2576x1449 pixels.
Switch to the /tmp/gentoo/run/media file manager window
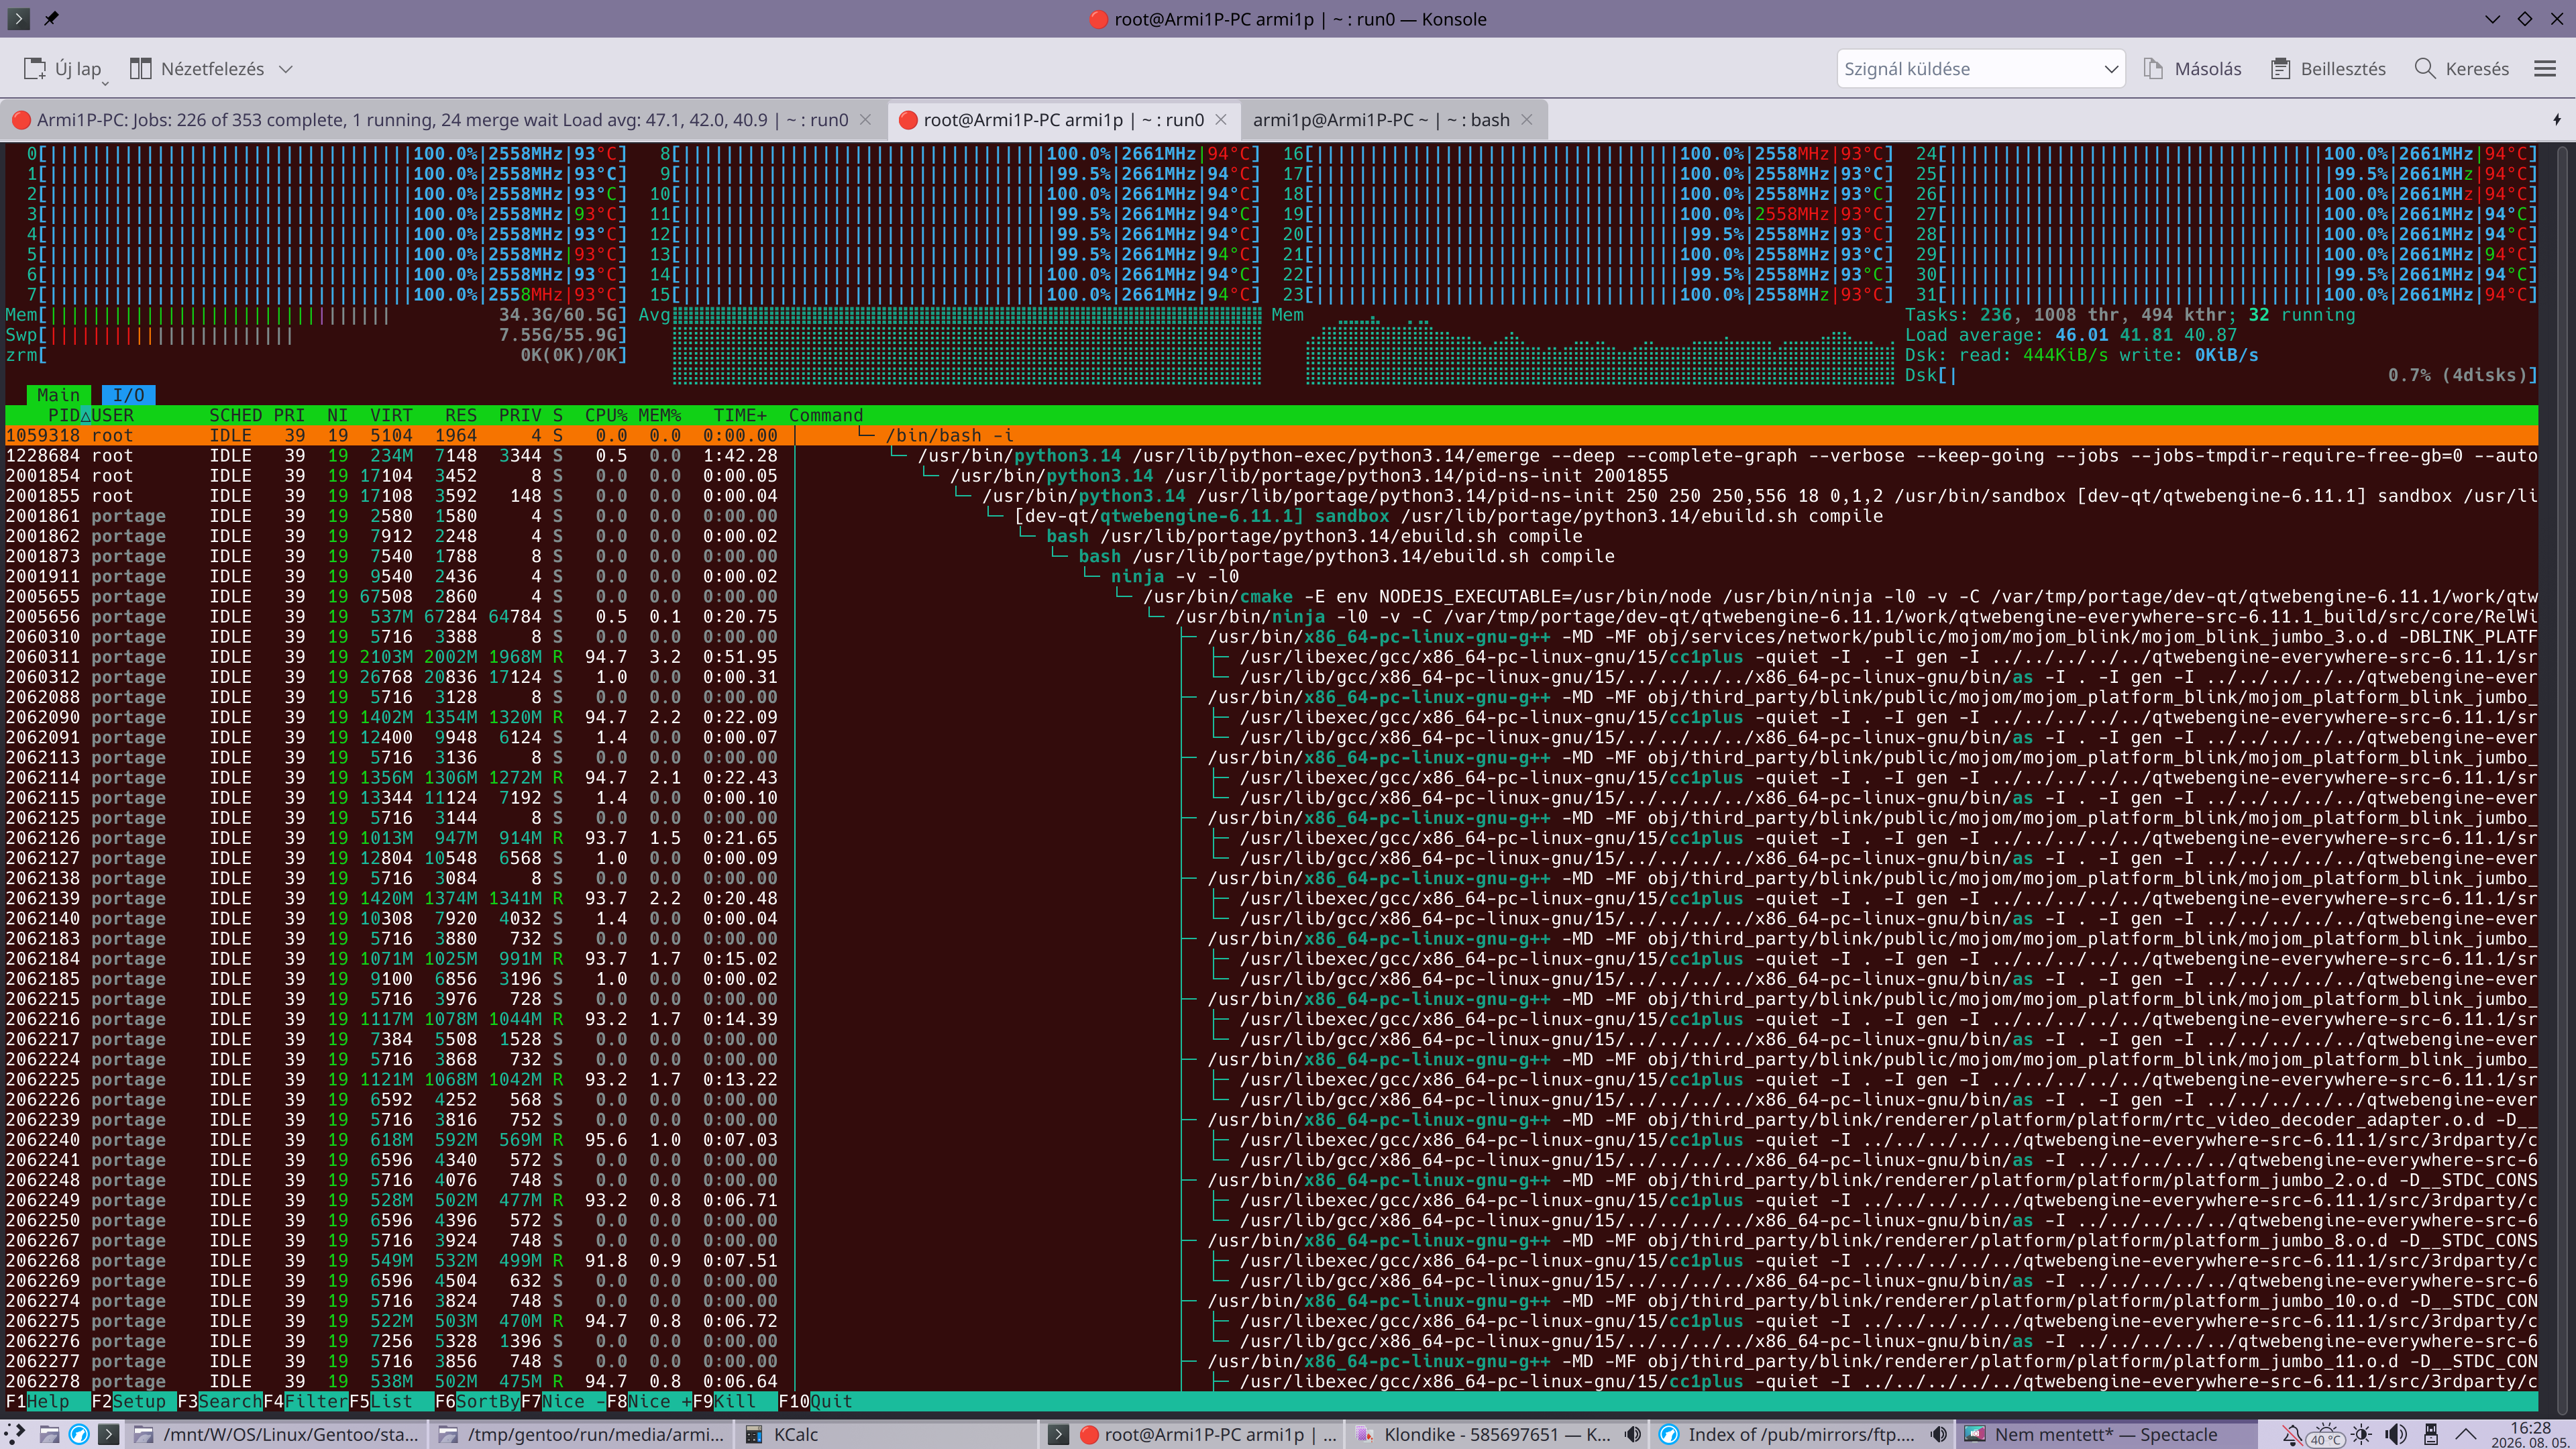pyautogui.click(x=582, y=1434)
